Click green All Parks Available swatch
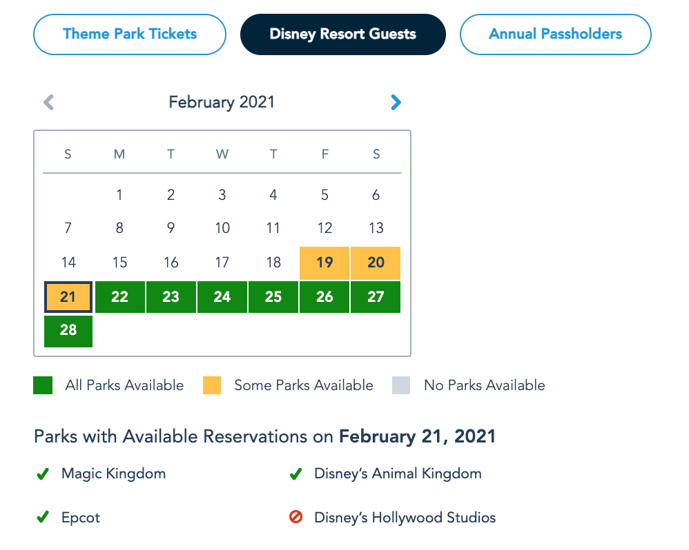The width and height of the screenshot is (689, 550). tap(43, 385)
